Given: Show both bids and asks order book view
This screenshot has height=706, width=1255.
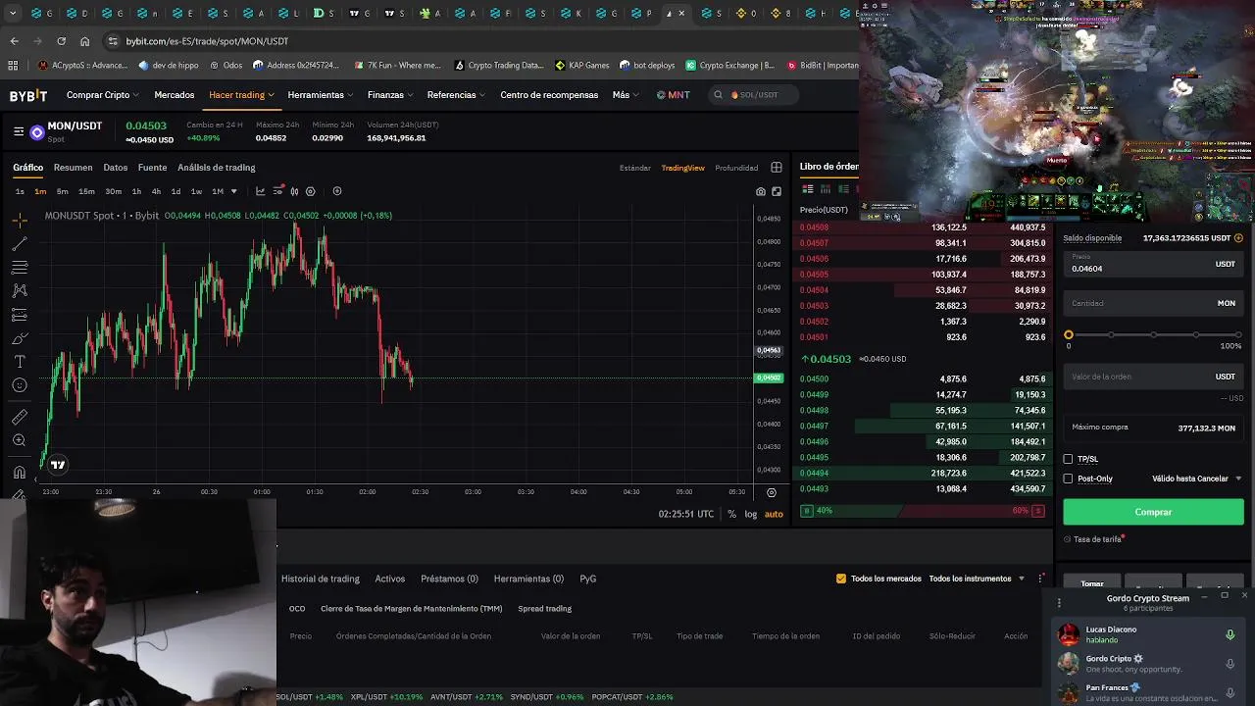Looking at the screenshot, I should pyautogui.click(x=808, y=189).
